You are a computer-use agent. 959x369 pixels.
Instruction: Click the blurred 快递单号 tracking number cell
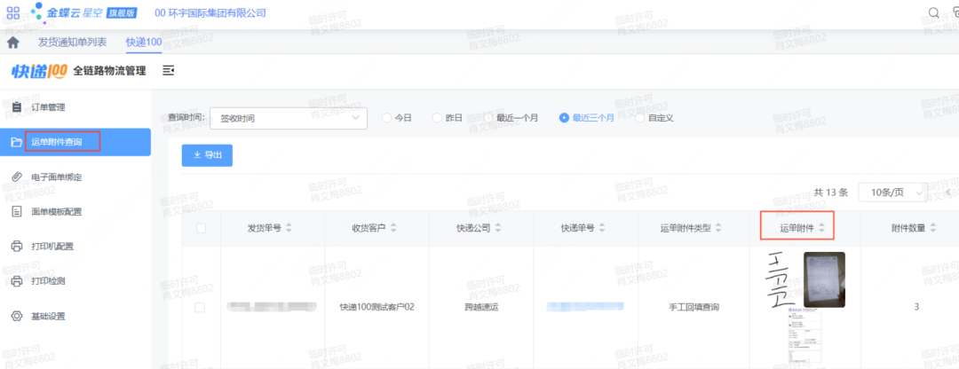585,306
